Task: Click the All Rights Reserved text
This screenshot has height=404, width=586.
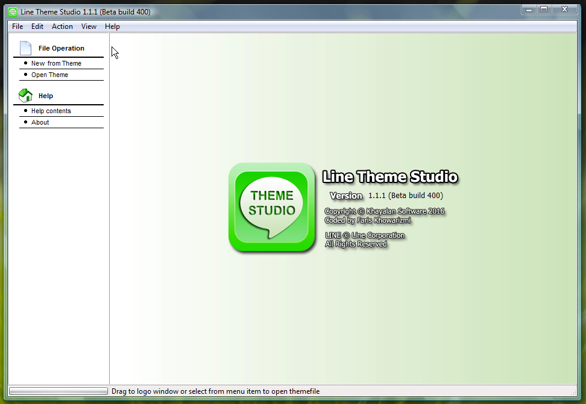Action: pyautogui.click(x=356, y=244)
